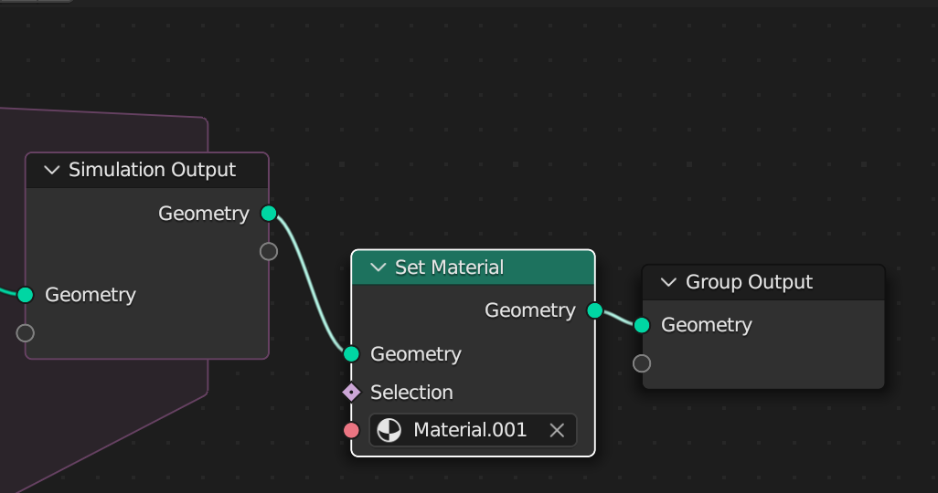The height and width of the screenshot is (493, 938).
Task: Click the Simulation Output Geometry output socket
Action: 269,214
